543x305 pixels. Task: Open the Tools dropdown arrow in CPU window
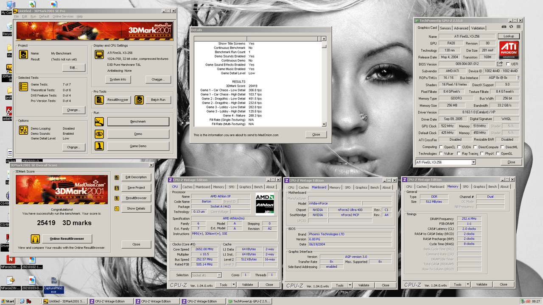tap(234, 285)
